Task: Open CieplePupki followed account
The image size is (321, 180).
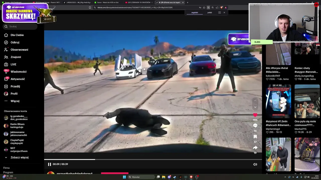Action: [x=14, y=142]
